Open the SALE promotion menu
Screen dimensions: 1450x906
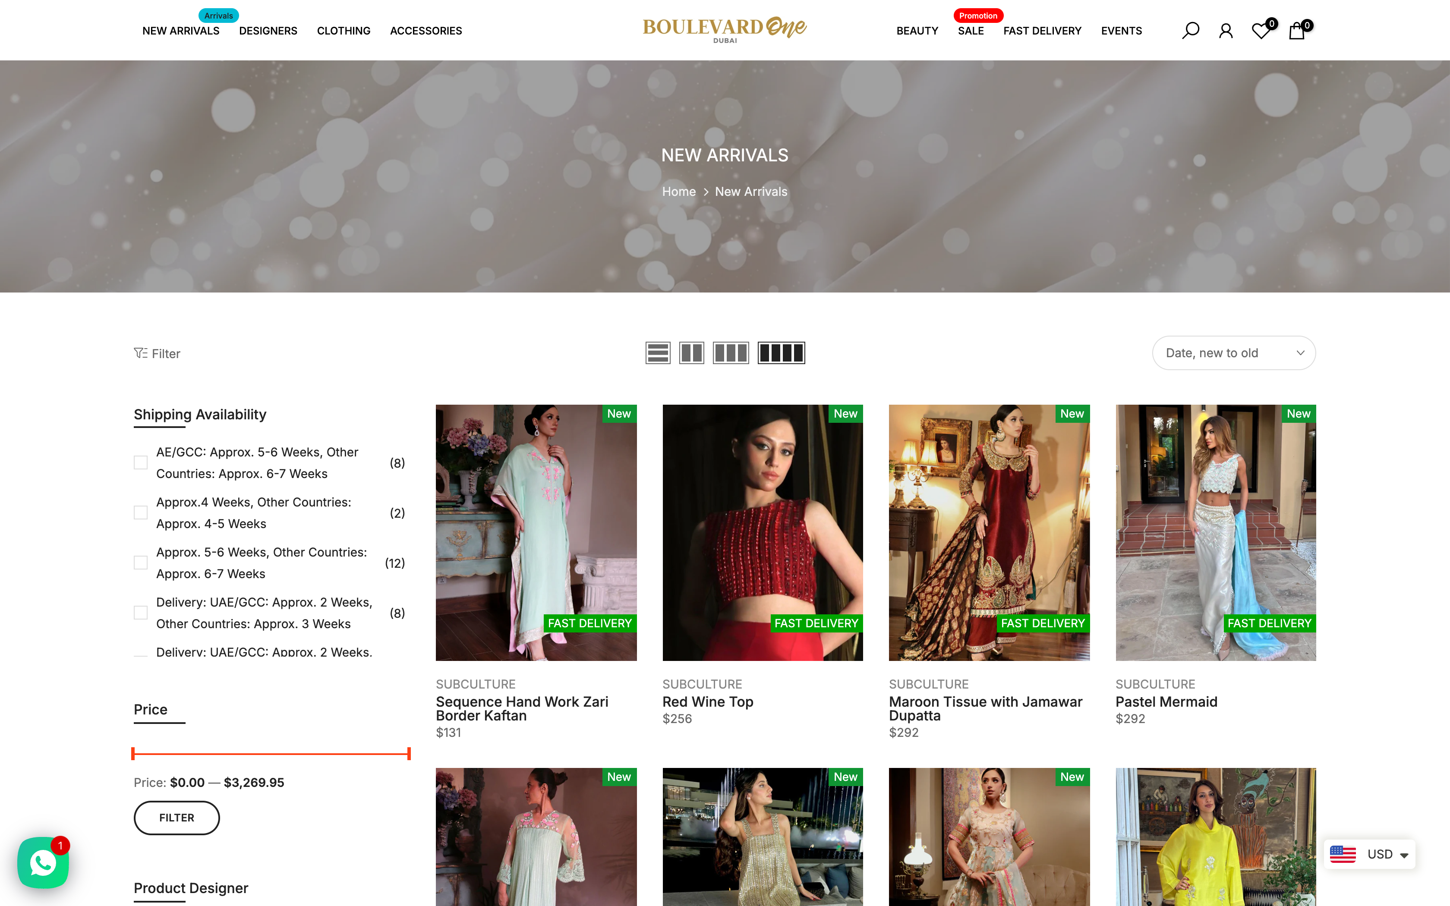click(x=970, y=31)
